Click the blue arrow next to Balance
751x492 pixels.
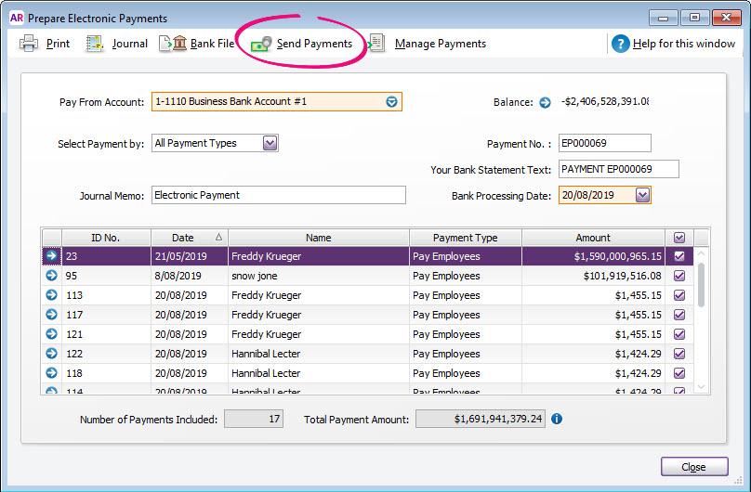pyautogui.click(x=545, y=102)
